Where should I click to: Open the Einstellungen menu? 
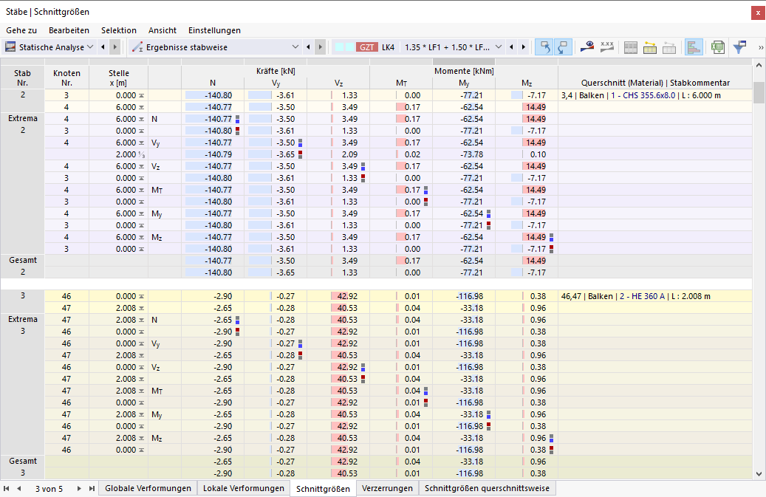[214, 30]
